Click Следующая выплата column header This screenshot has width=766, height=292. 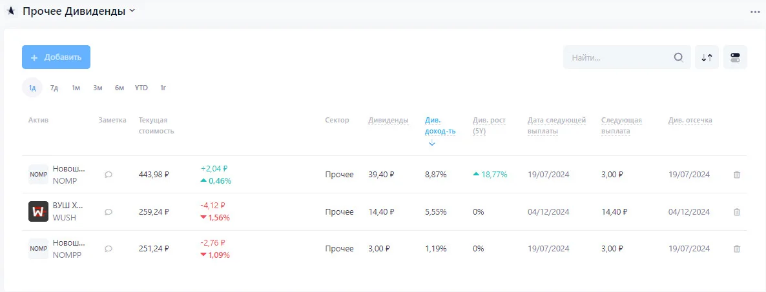coord(621,125)
